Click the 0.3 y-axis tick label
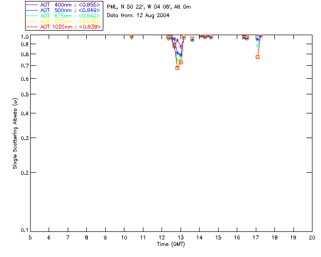Image resolution: width=321 pixels, height=257 pixels. click(x=25, y=138)
